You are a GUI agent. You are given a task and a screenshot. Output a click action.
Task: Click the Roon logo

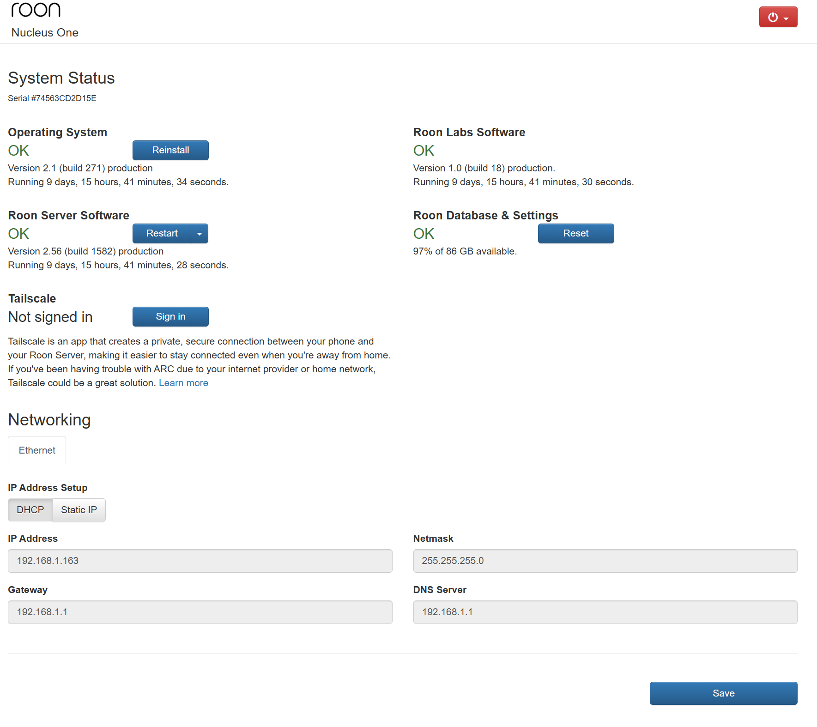coord(36,10)
